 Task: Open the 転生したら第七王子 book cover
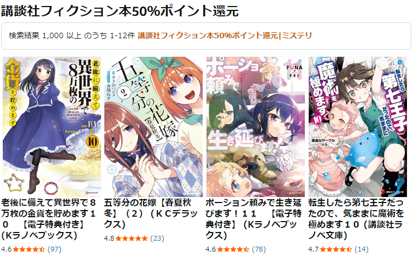click(x=358, y=127)
